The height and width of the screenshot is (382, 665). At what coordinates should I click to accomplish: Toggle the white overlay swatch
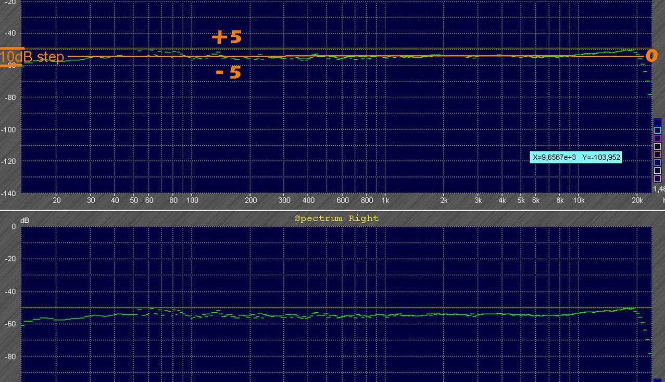(657, 171)
